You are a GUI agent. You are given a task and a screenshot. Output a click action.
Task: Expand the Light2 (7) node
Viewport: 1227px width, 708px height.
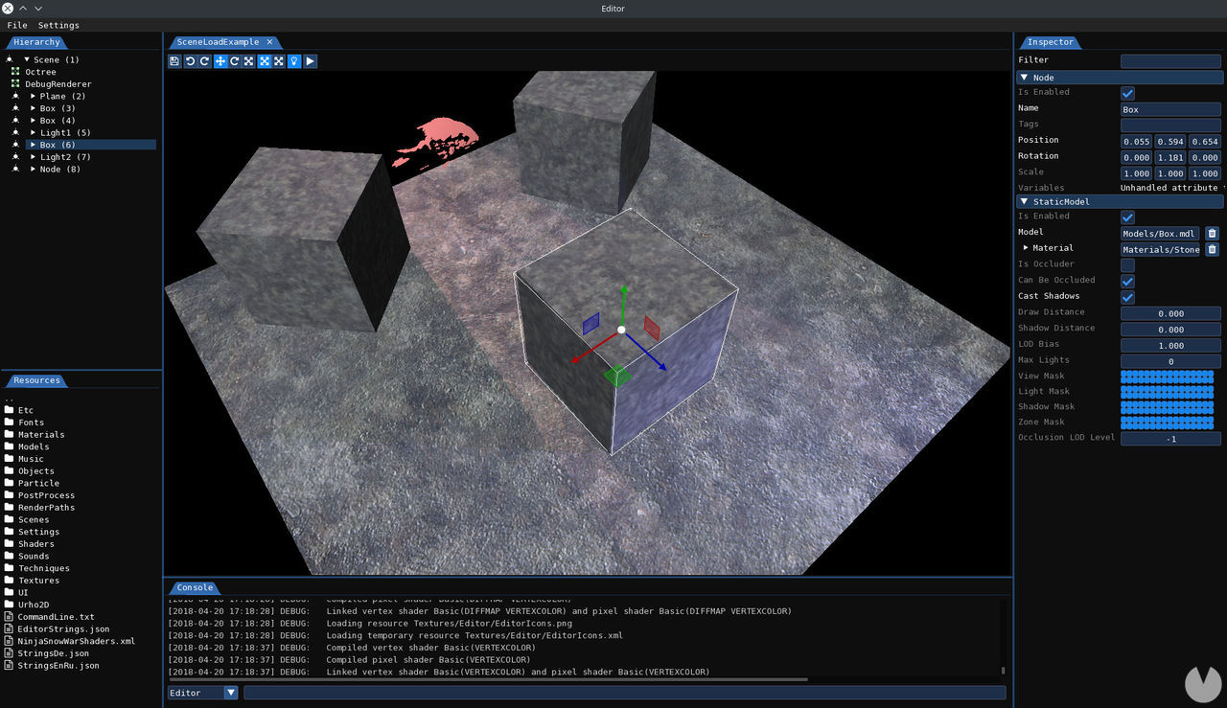point(33,156)
